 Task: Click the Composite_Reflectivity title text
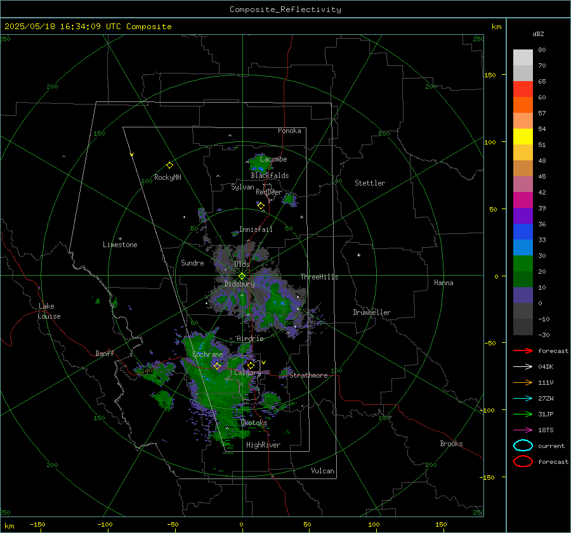285,10
